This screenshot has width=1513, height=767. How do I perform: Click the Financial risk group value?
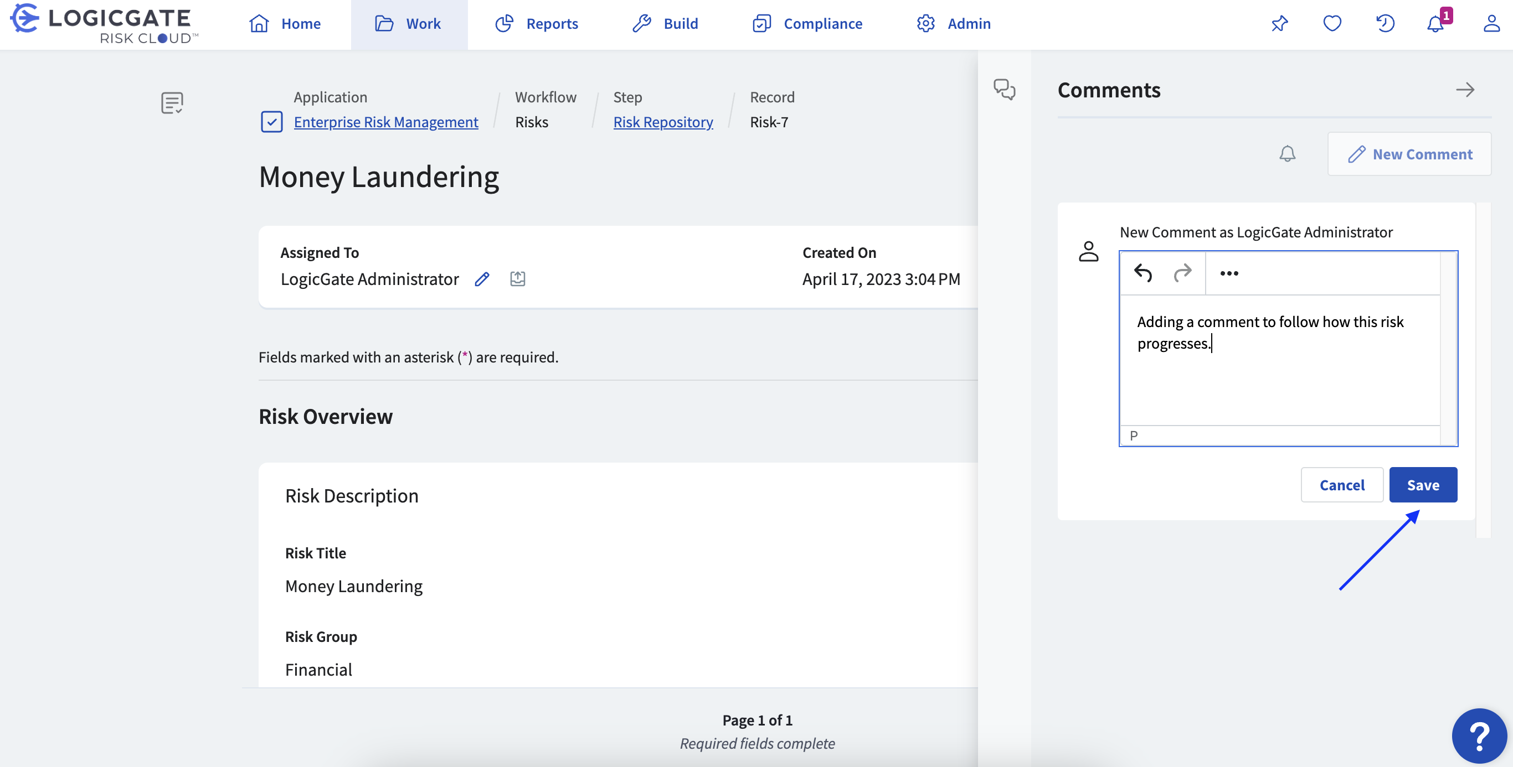click(318, 670)
